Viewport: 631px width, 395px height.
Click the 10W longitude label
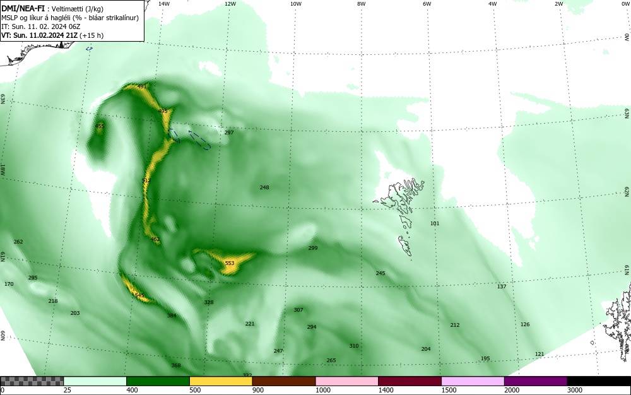(296, 4)
